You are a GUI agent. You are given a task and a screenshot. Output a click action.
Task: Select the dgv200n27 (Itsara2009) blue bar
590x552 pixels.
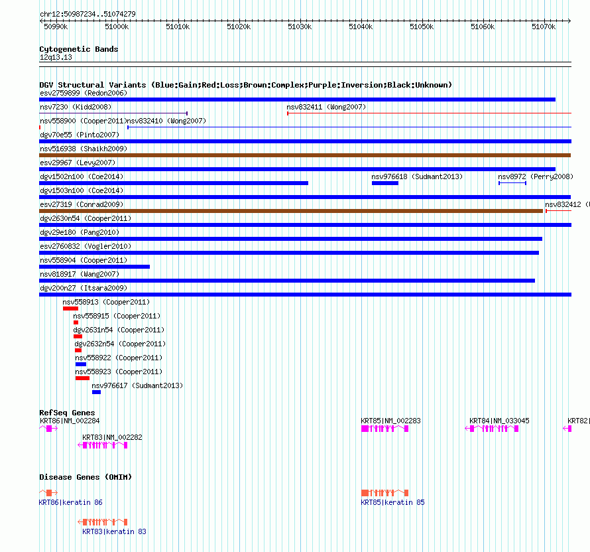click(x=305, y=295)
